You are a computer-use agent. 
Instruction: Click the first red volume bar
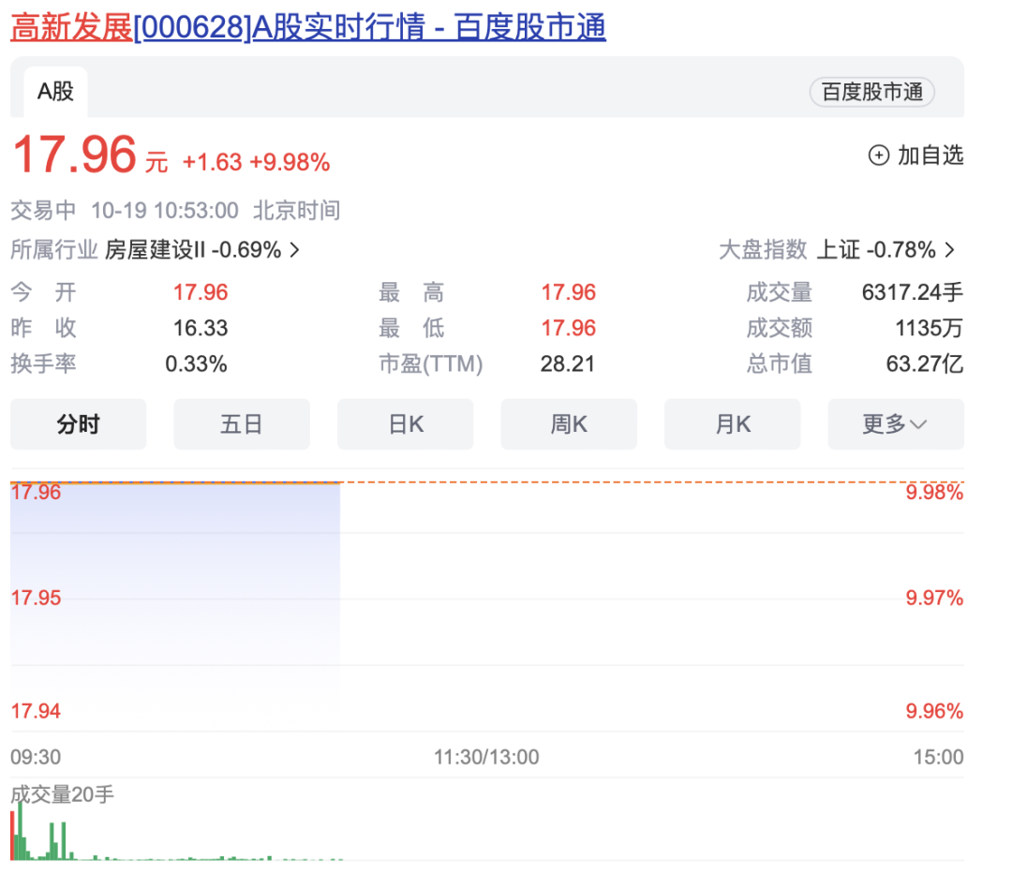pos(12,836)
